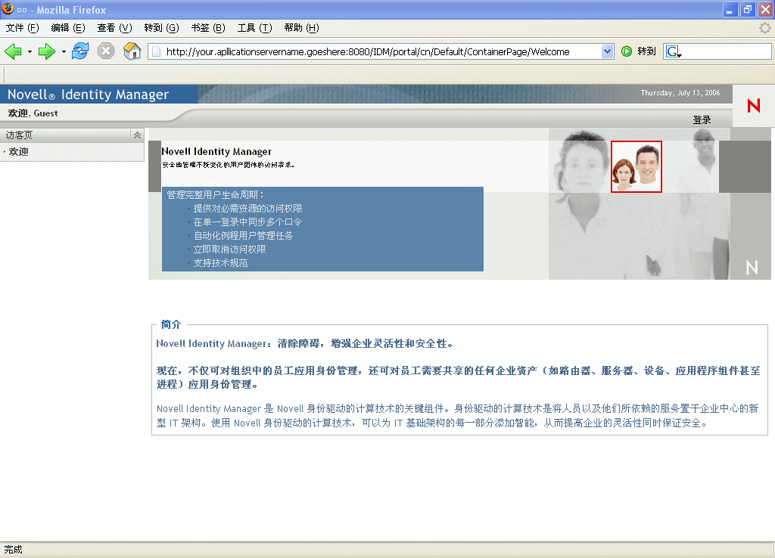Click the people photo thumbnail in red frame

[x=636, y=168]
